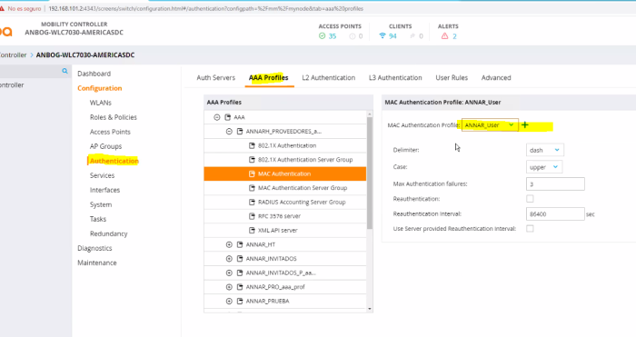The height and width of the screenshot is (337, 636).
Task: Click the green plus add profile icon
Action: 525,125
